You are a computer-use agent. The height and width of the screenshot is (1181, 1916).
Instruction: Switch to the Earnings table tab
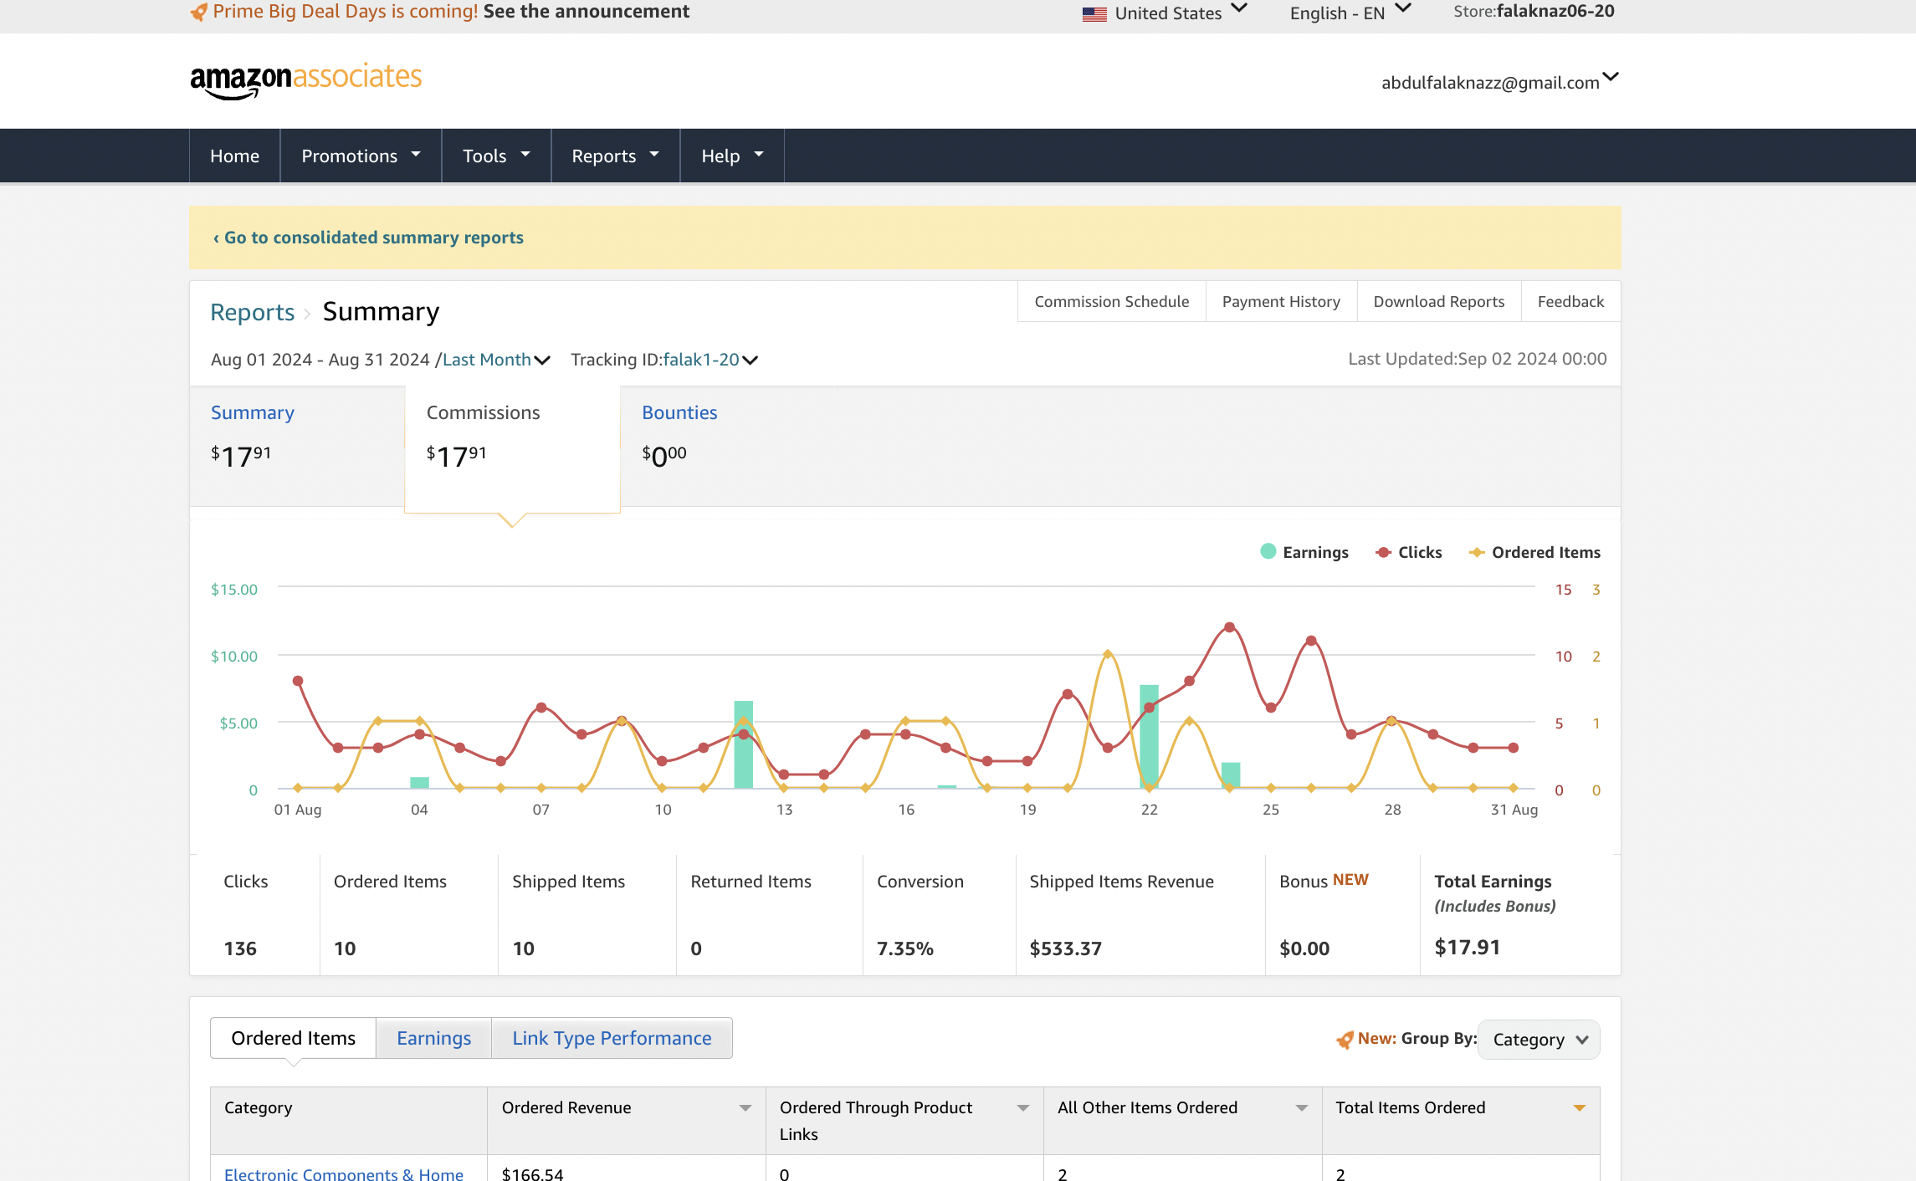[433, 1038]
